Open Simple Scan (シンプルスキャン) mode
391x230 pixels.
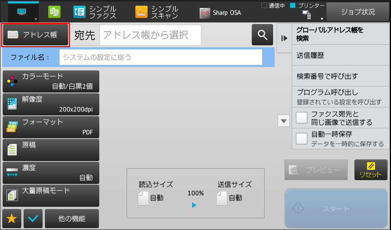pos(157,12)
